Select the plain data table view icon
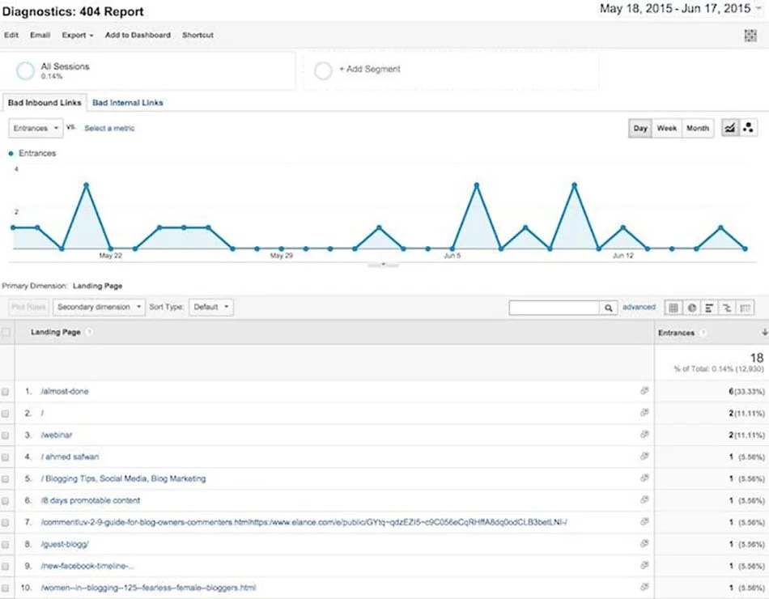Image resolution: width=769 pixels, height=599 pixels. (673, 307)
